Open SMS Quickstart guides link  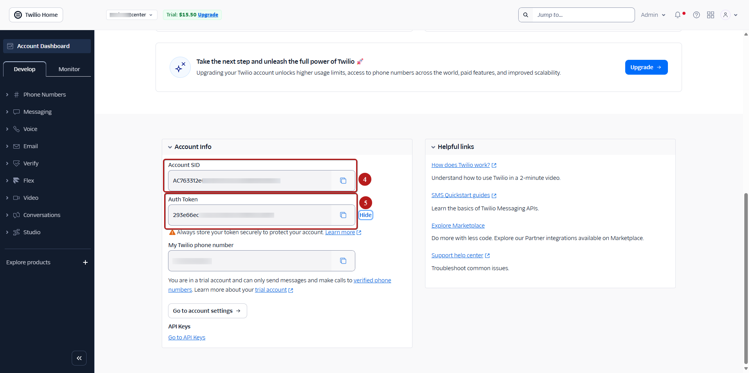tap(464, 195)
